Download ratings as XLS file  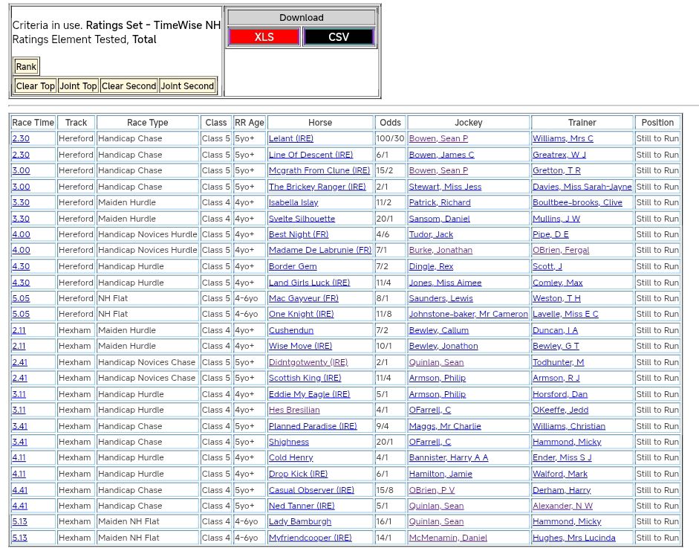264,37
